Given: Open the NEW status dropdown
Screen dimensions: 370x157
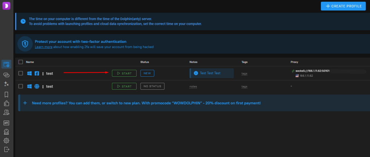Looking at the screenshot, I should click(x=147, y=73).
